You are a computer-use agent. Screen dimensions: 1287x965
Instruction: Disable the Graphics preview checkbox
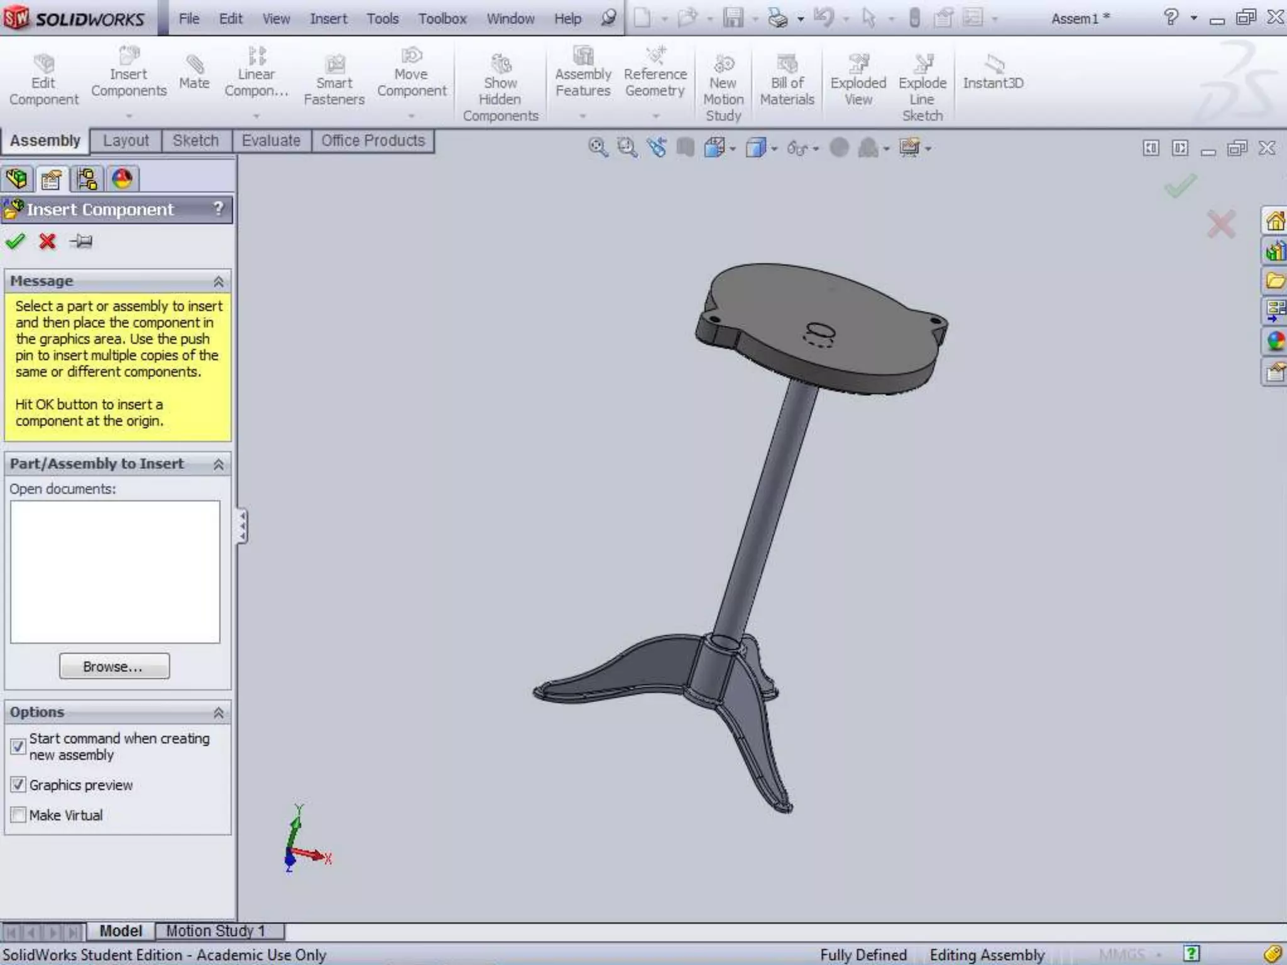coord(18,785)
